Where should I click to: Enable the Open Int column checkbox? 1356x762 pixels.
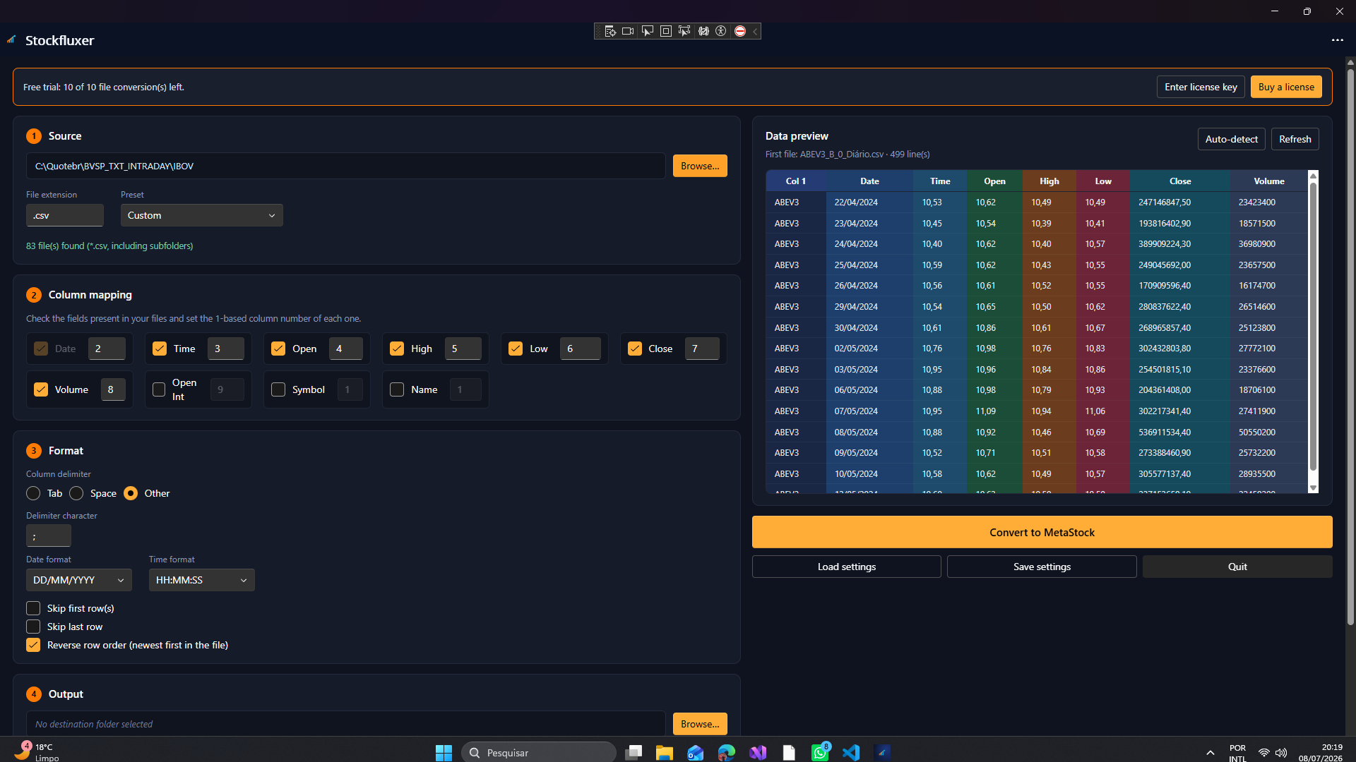point(159,389)
